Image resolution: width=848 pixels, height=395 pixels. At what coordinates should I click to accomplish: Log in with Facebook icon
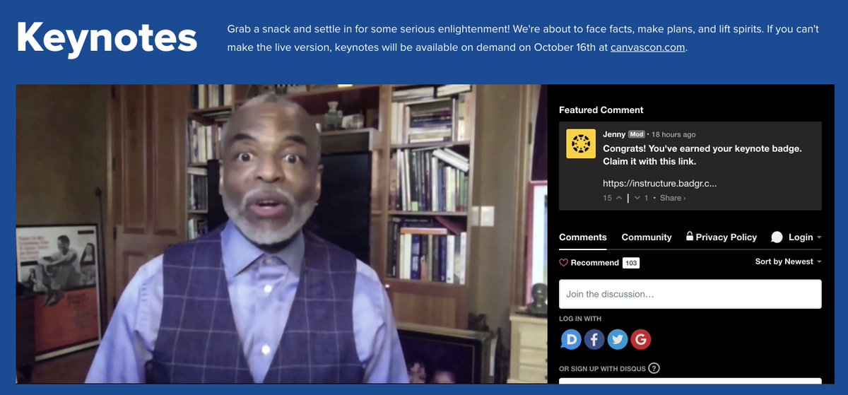click(x=594, y=339)
